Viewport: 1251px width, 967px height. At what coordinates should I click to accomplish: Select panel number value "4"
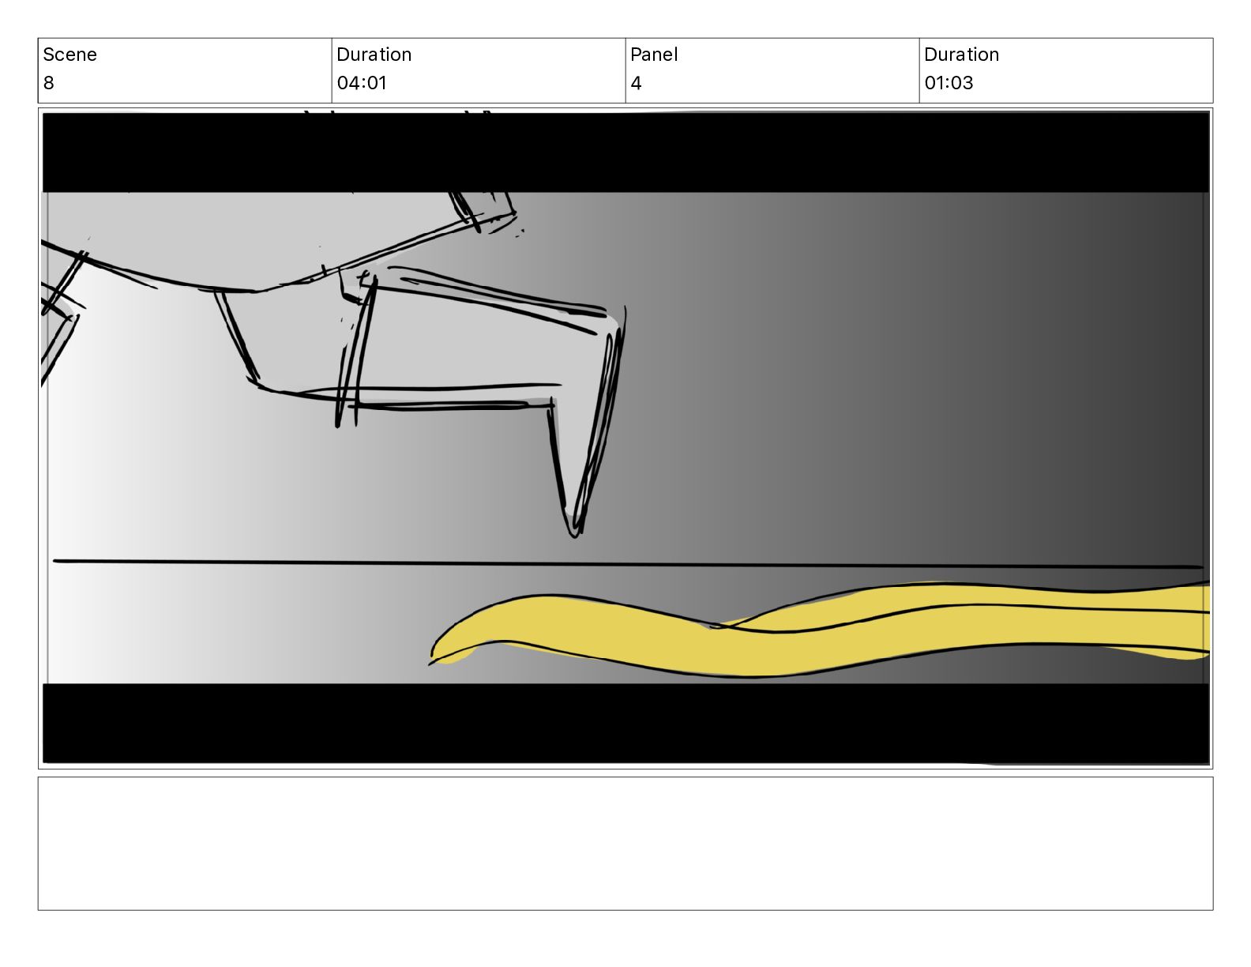(x=637, y=83)
